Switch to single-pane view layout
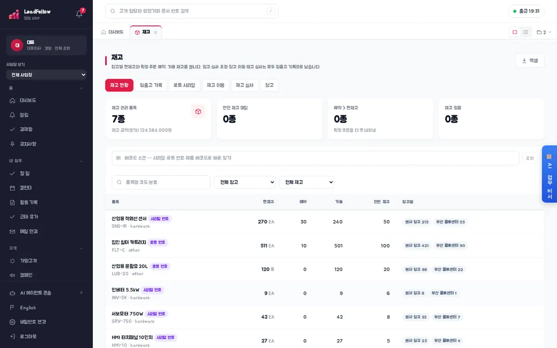 (x=515, y=32)
